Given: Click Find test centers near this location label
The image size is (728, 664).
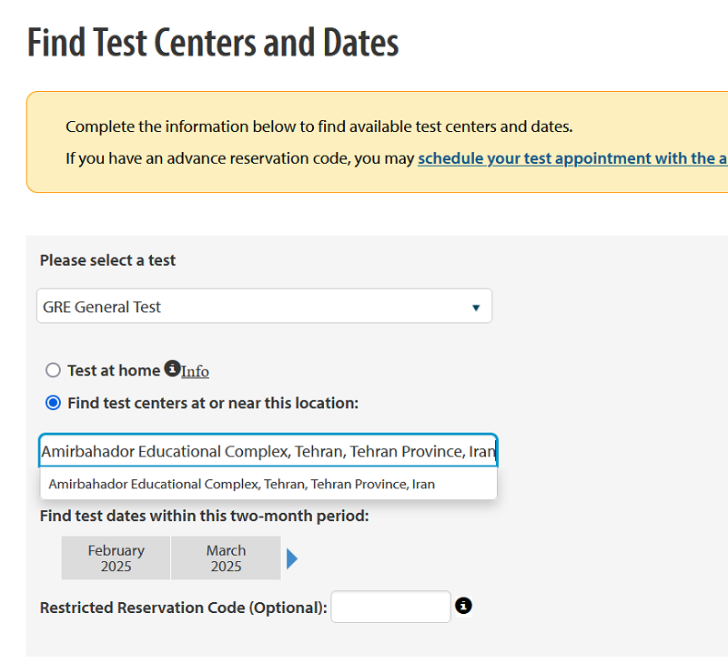Looking at the screenshot, I should pos(213,403).
